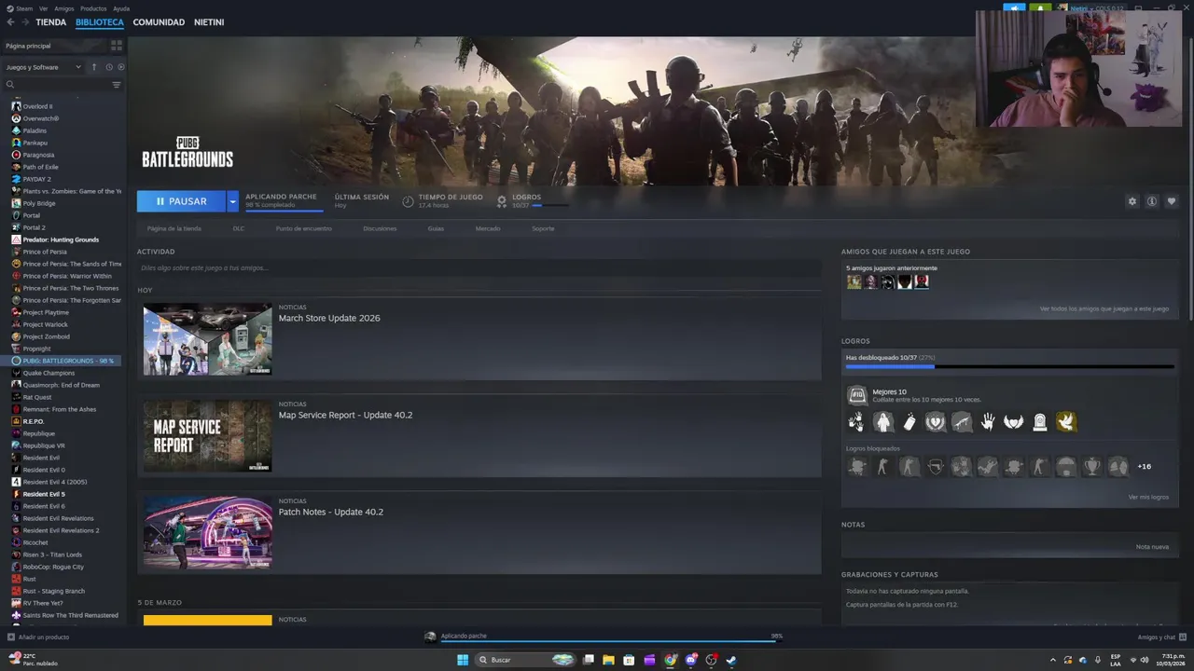
Task: Open the Soporte tab for PUBG
Action: 543,228
